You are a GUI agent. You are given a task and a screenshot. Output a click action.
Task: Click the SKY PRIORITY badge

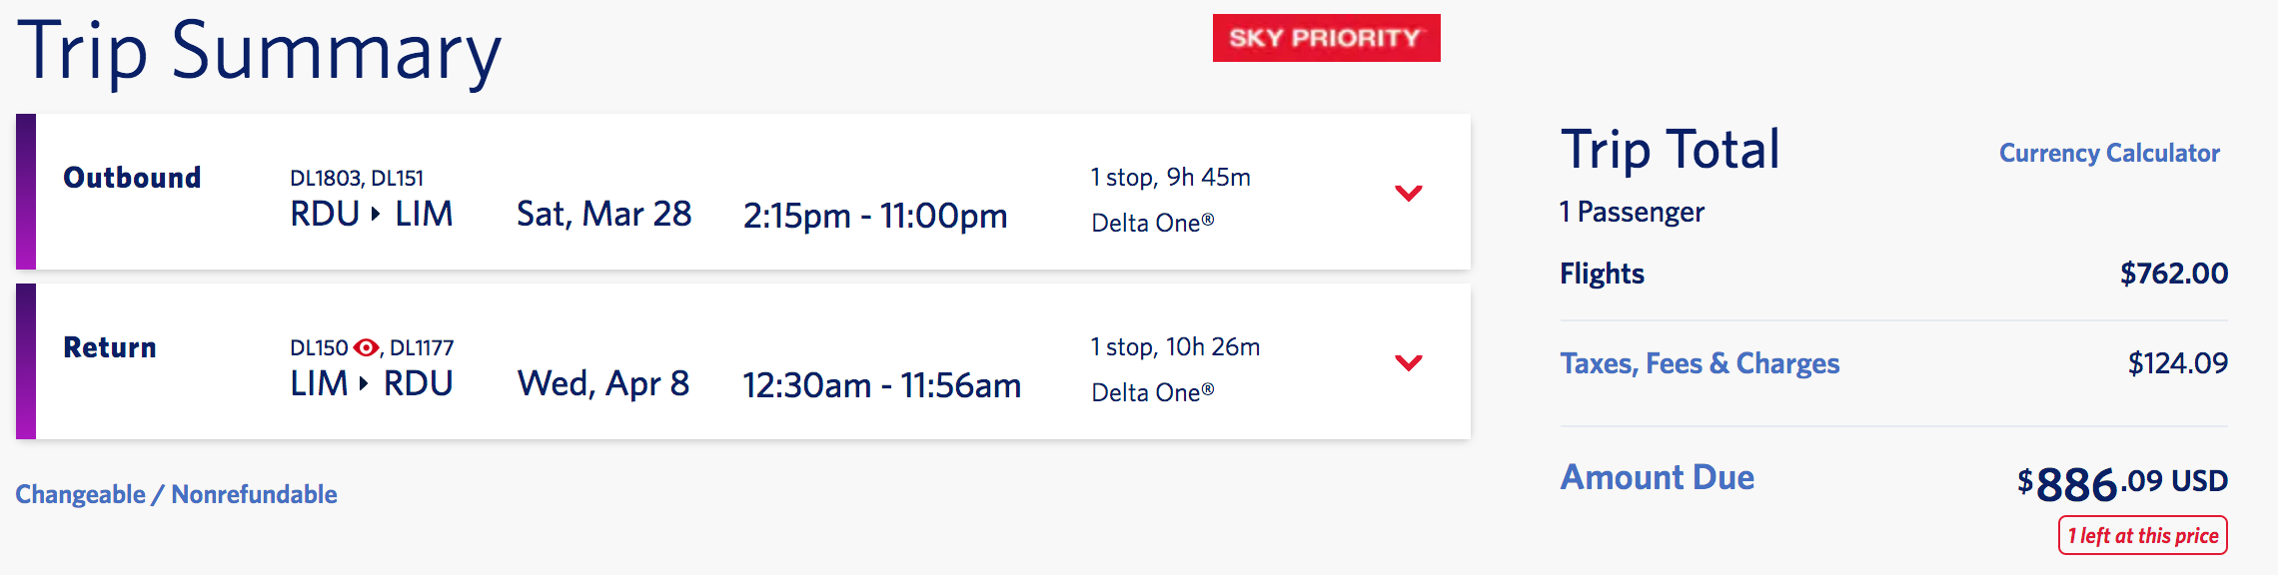[1326, 38]
